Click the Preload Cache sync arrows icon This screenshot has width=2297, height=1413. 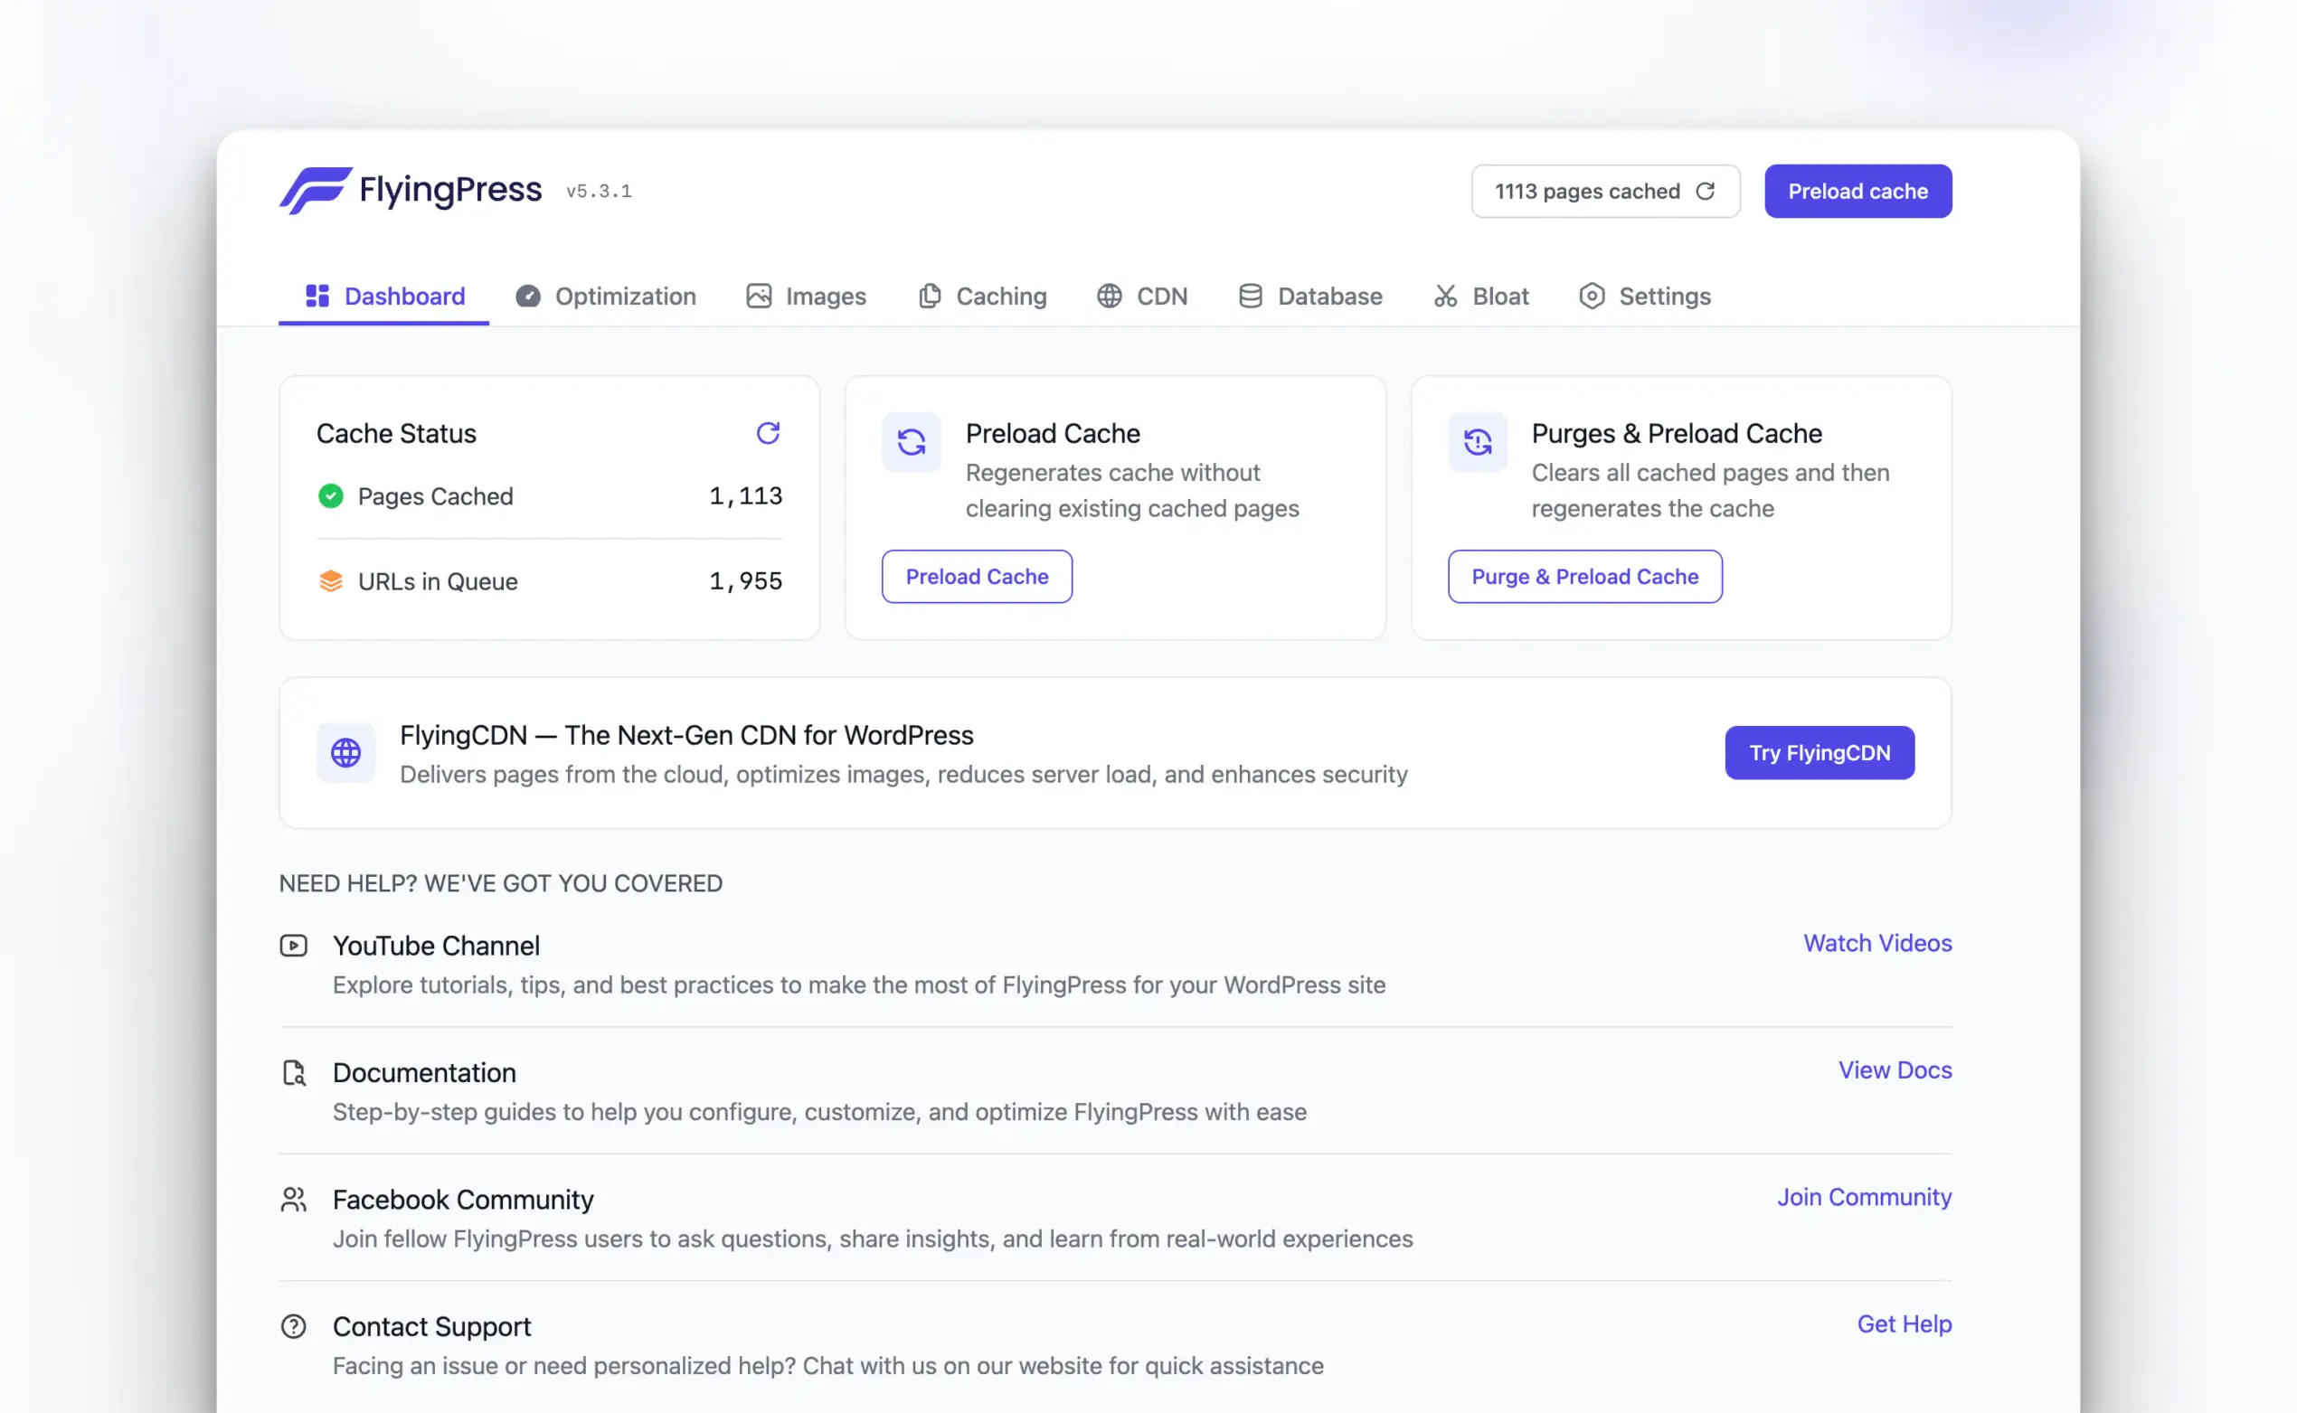[912, 442]
